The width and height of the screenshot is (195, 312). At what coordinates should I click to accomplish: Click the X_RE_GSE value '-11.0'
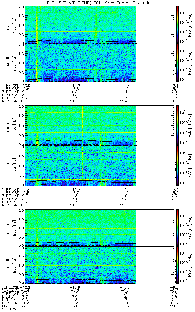click(x=25, y=190)
